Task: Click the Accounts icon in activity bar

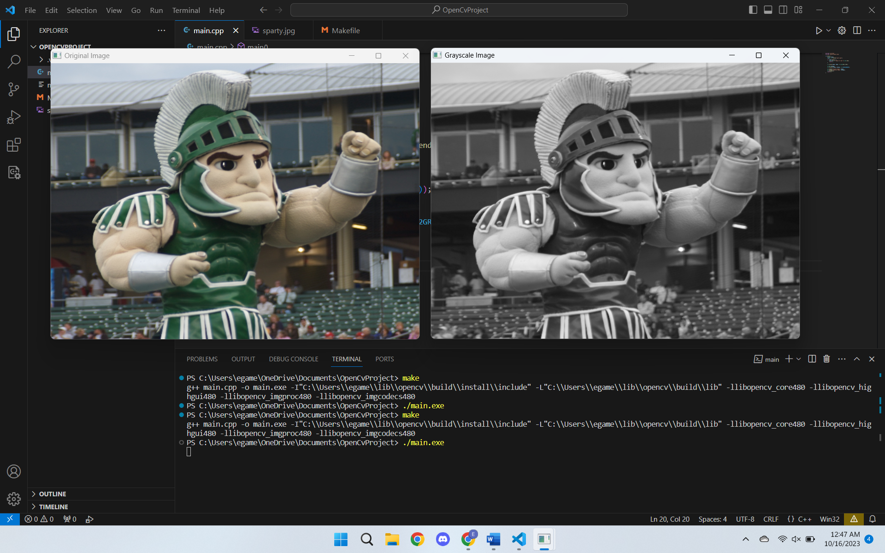Action: click(x=14, y=471)
